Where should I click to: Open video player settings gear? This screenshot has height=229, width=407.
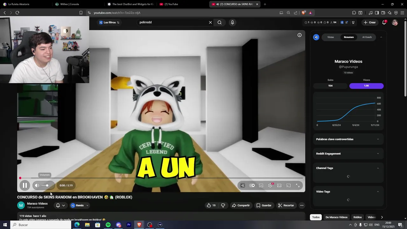coord(270,185)
